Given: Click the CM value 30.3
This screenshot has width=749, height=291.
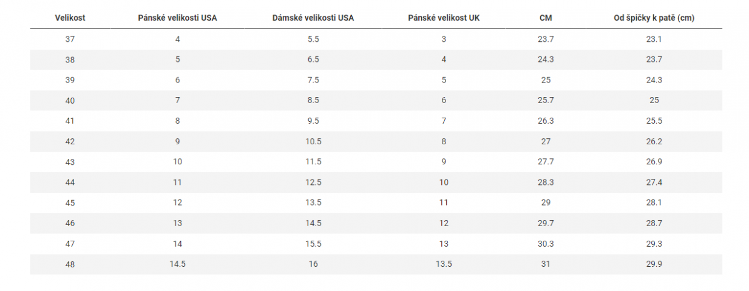Looking at the screenshot, I should point(546,244).
